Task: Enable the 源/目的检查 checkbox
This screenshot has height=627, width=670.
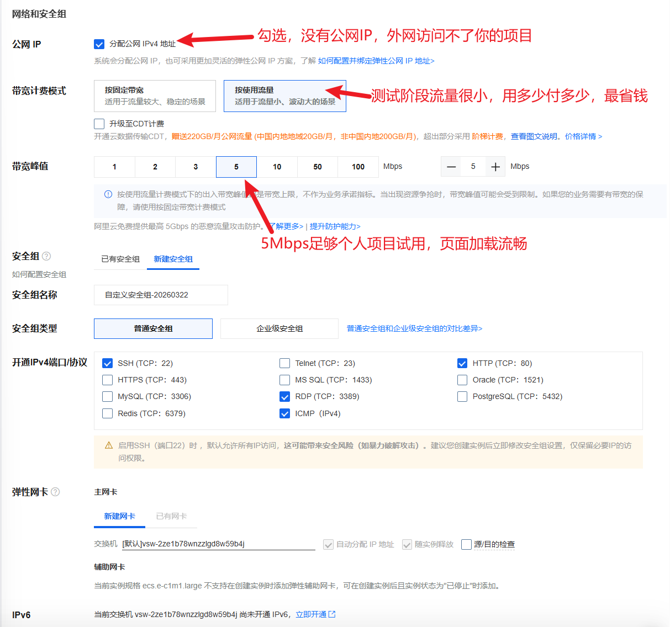Action: 466,544
